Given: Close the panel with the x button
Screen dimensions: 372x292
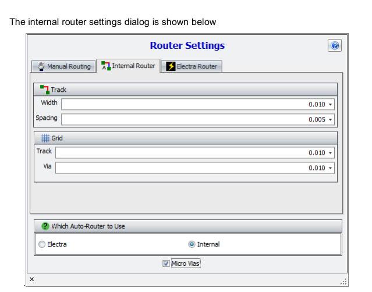Looking at the screenshot, I should pos(32,280).
